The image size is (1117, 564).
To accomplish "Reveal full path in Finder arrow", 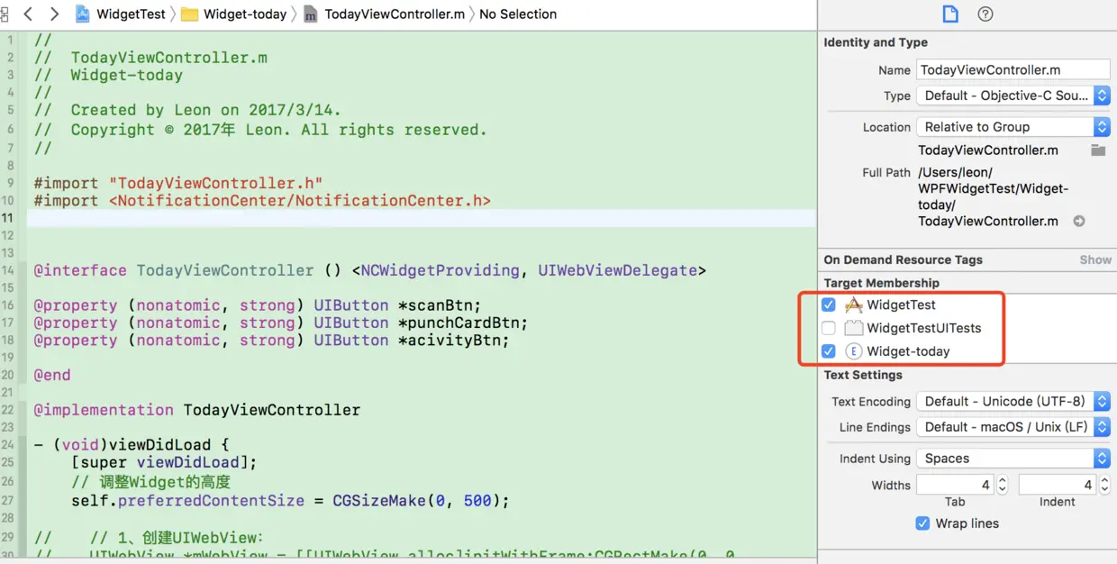I will tap(1078, 221).
